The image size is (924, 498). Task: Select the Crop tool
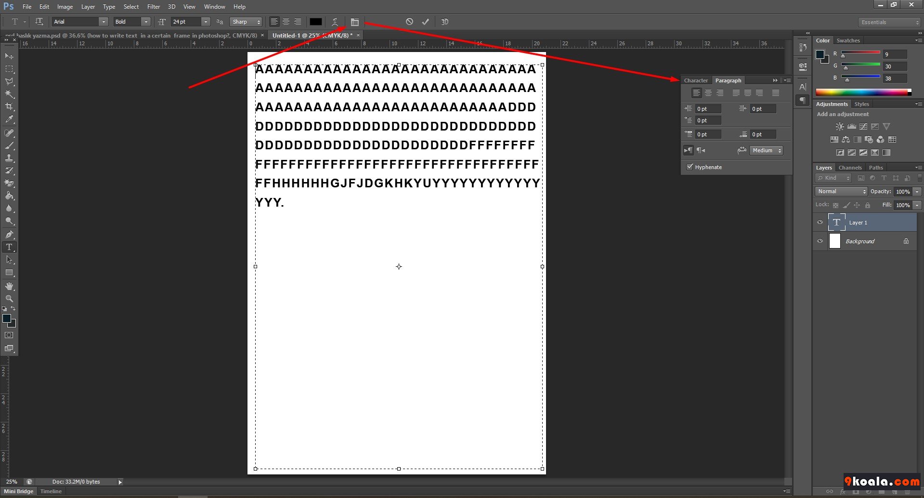(9, 106)
